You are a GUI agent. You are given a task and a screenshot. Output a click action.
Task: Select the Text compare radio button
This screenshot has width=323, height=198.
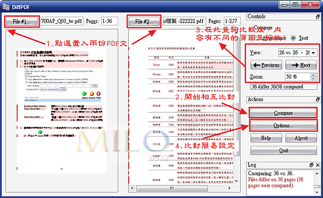293,38
